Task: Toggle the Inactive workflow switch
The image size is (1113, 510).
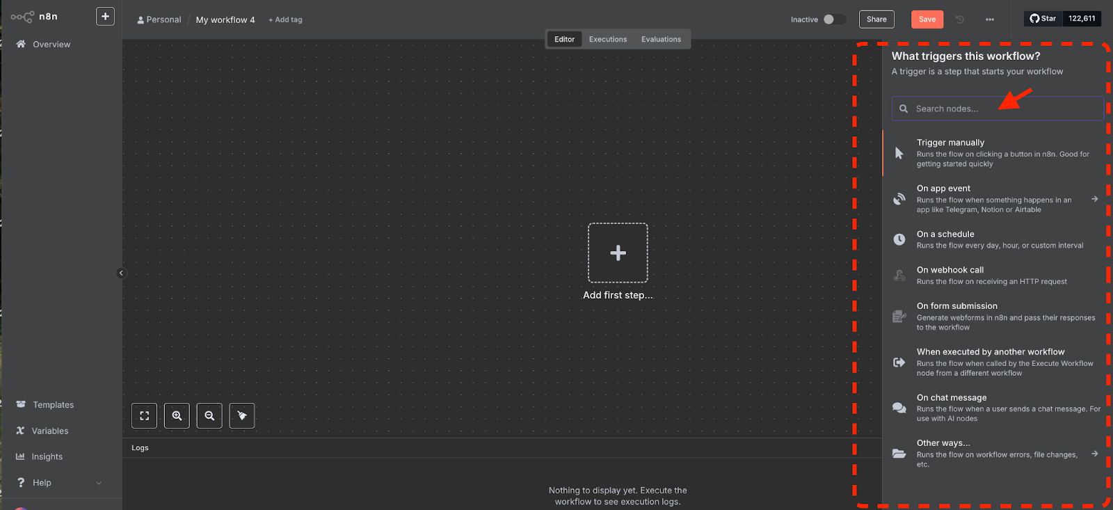Action: click(834, 19)
